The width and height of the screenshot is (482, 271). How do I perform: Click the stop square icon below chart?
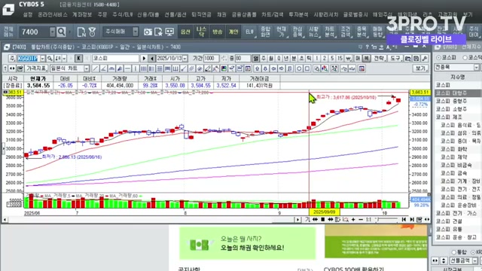323,219
